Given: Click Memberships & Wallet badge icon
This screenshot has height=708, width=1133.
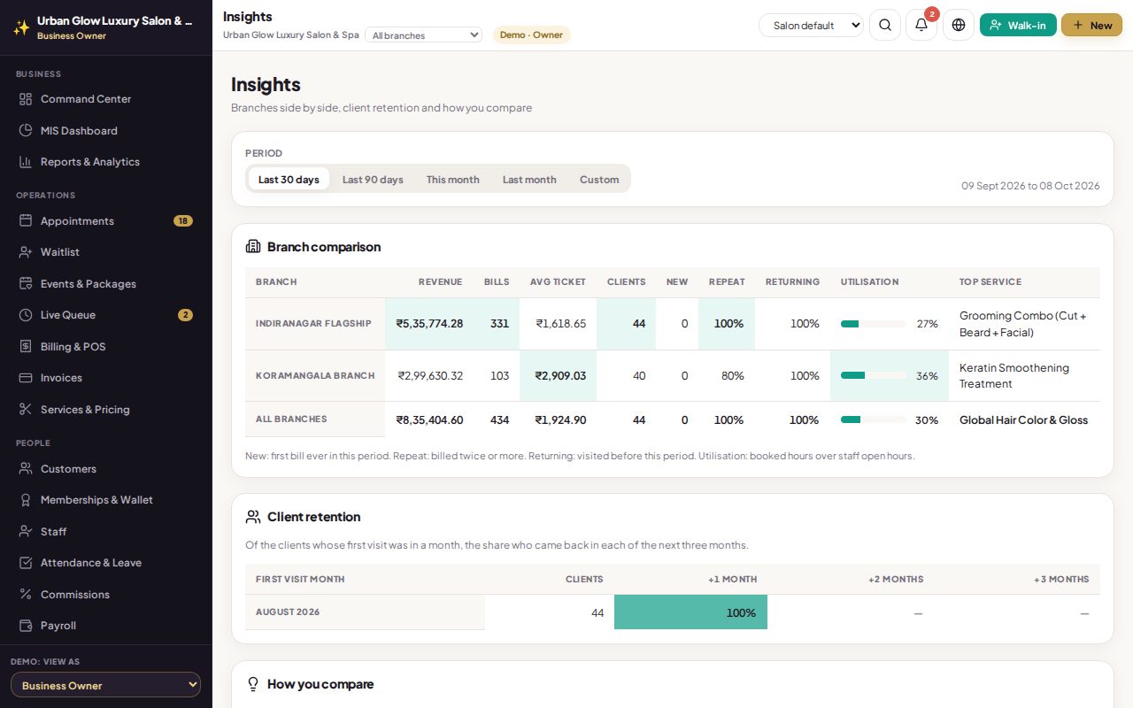Looking at the screenshot, I should [26, 500].
